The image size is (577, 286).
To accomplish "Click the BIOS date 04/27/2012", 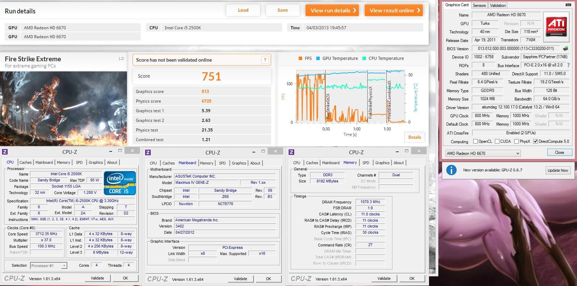I will pos(225,232).
